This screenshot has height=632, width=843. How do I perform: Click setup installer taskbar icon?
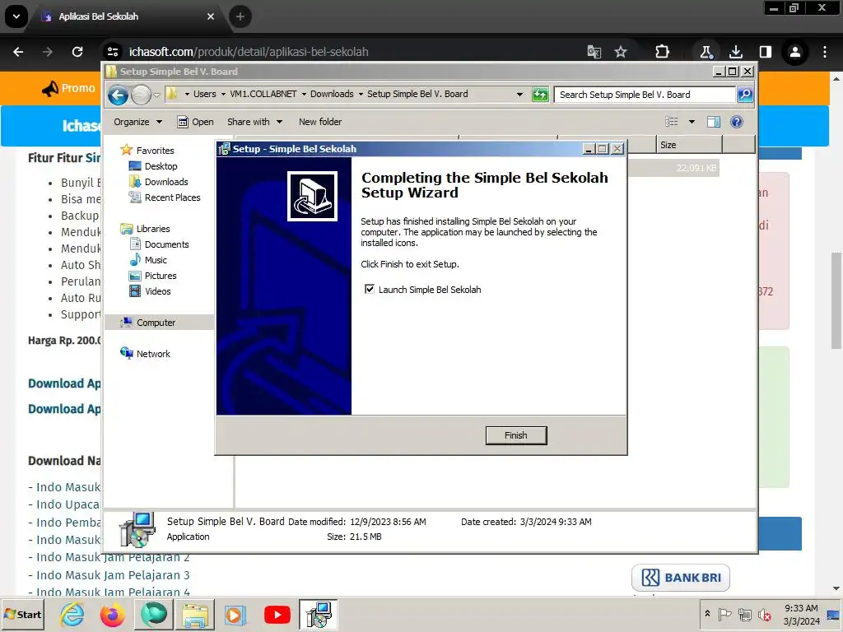point(319,615)
